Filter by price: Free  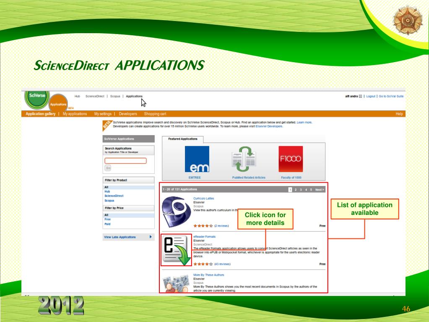[107, 220]
